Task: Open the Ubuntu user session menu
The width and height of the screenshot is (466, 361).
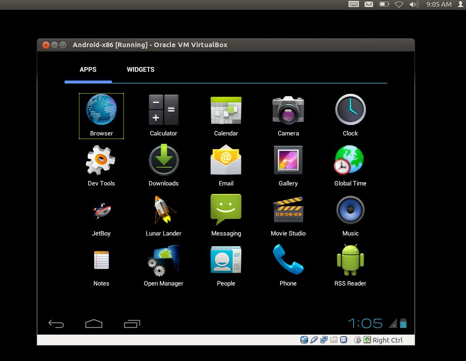Action: [x=461, y=4]
